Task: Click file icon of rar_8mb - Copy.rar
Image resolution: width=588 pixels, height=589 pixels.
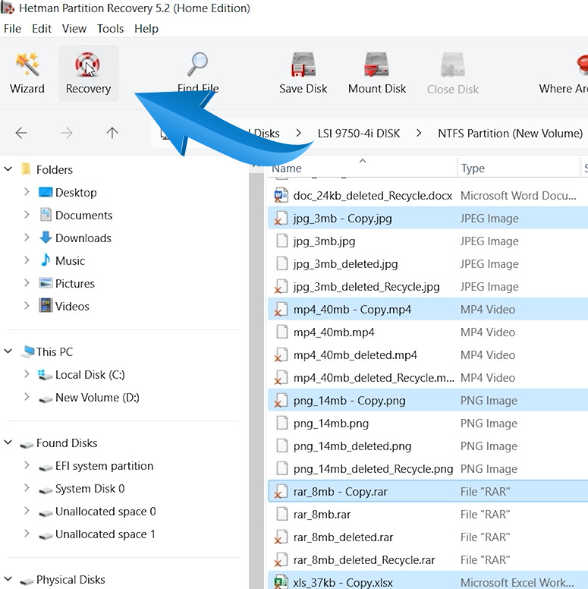Action: coord(281,492)
